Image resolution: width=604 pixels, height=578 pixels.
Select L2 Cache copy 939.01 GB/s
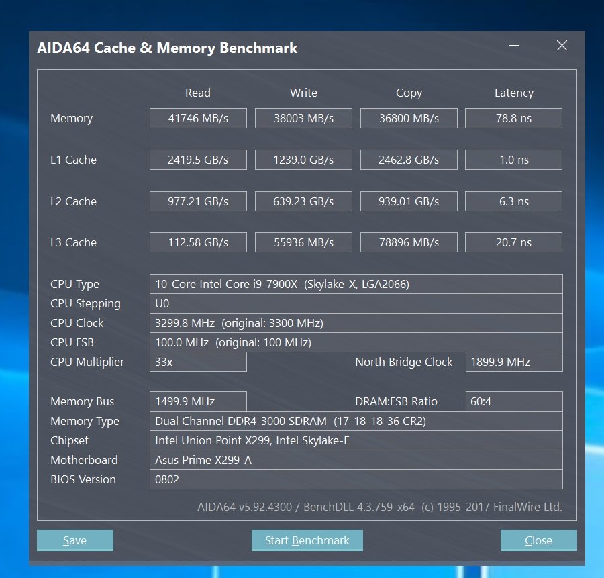click(409, 201)
